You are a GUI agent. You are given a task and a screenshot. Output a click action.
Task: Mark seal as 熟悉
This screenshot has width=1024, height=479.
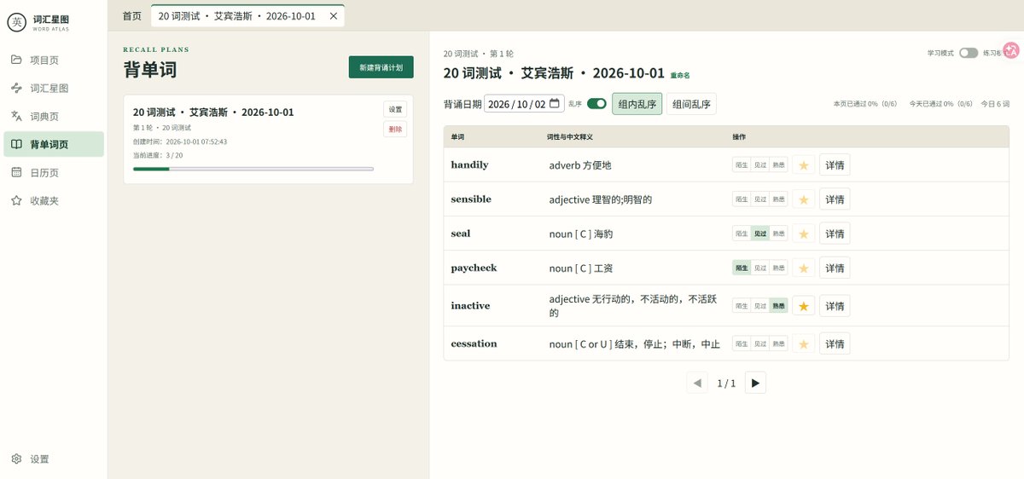(x=778, y=234)
